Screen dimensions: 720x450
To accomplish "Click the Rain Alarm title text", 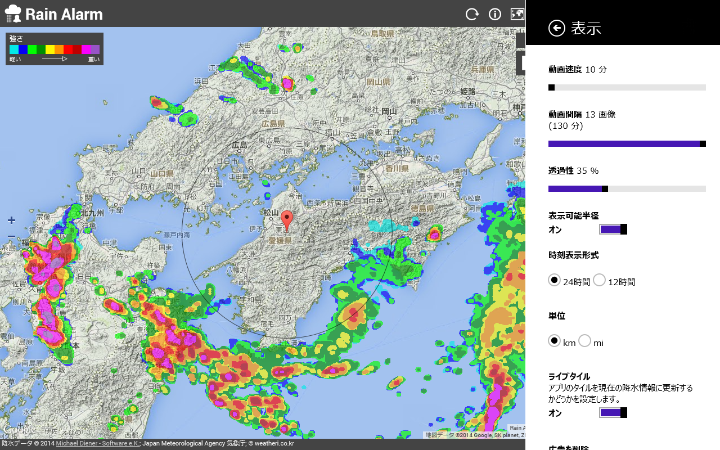I will (64, 14).
